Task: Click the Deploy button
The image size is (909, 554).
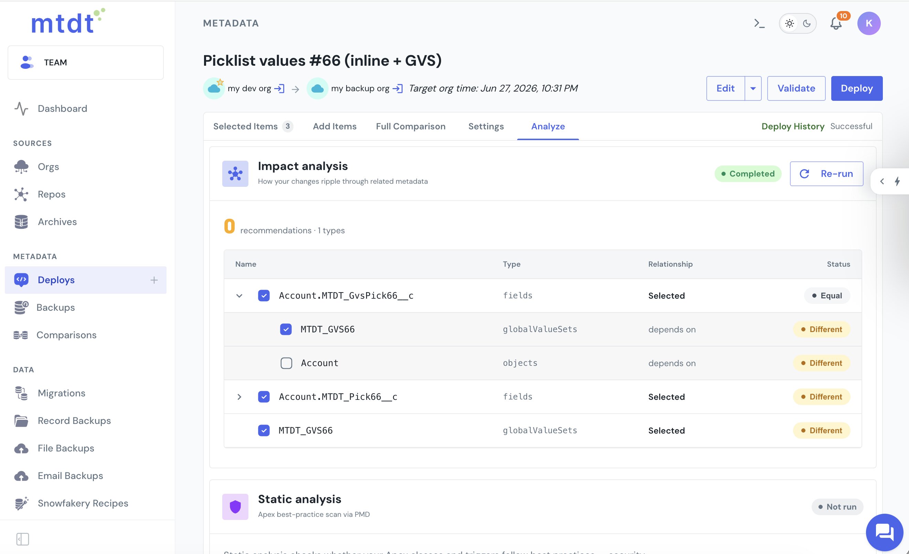Action: tap(857, 88)
